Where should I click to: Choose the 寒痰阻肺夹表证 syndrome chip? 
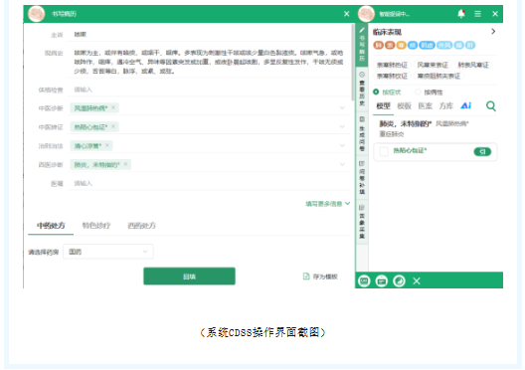(438, 76)
